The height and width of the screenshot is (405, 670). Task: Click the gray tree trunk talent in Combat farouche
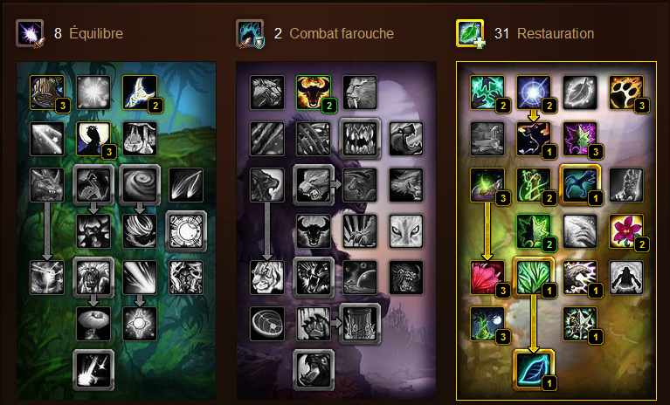click(x=360, y=324)
